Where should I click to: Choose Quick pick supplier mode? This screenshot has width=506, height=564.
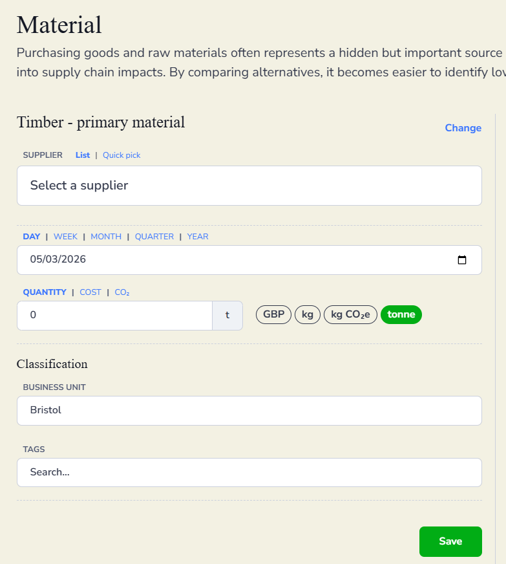click(x=121, y=155)
